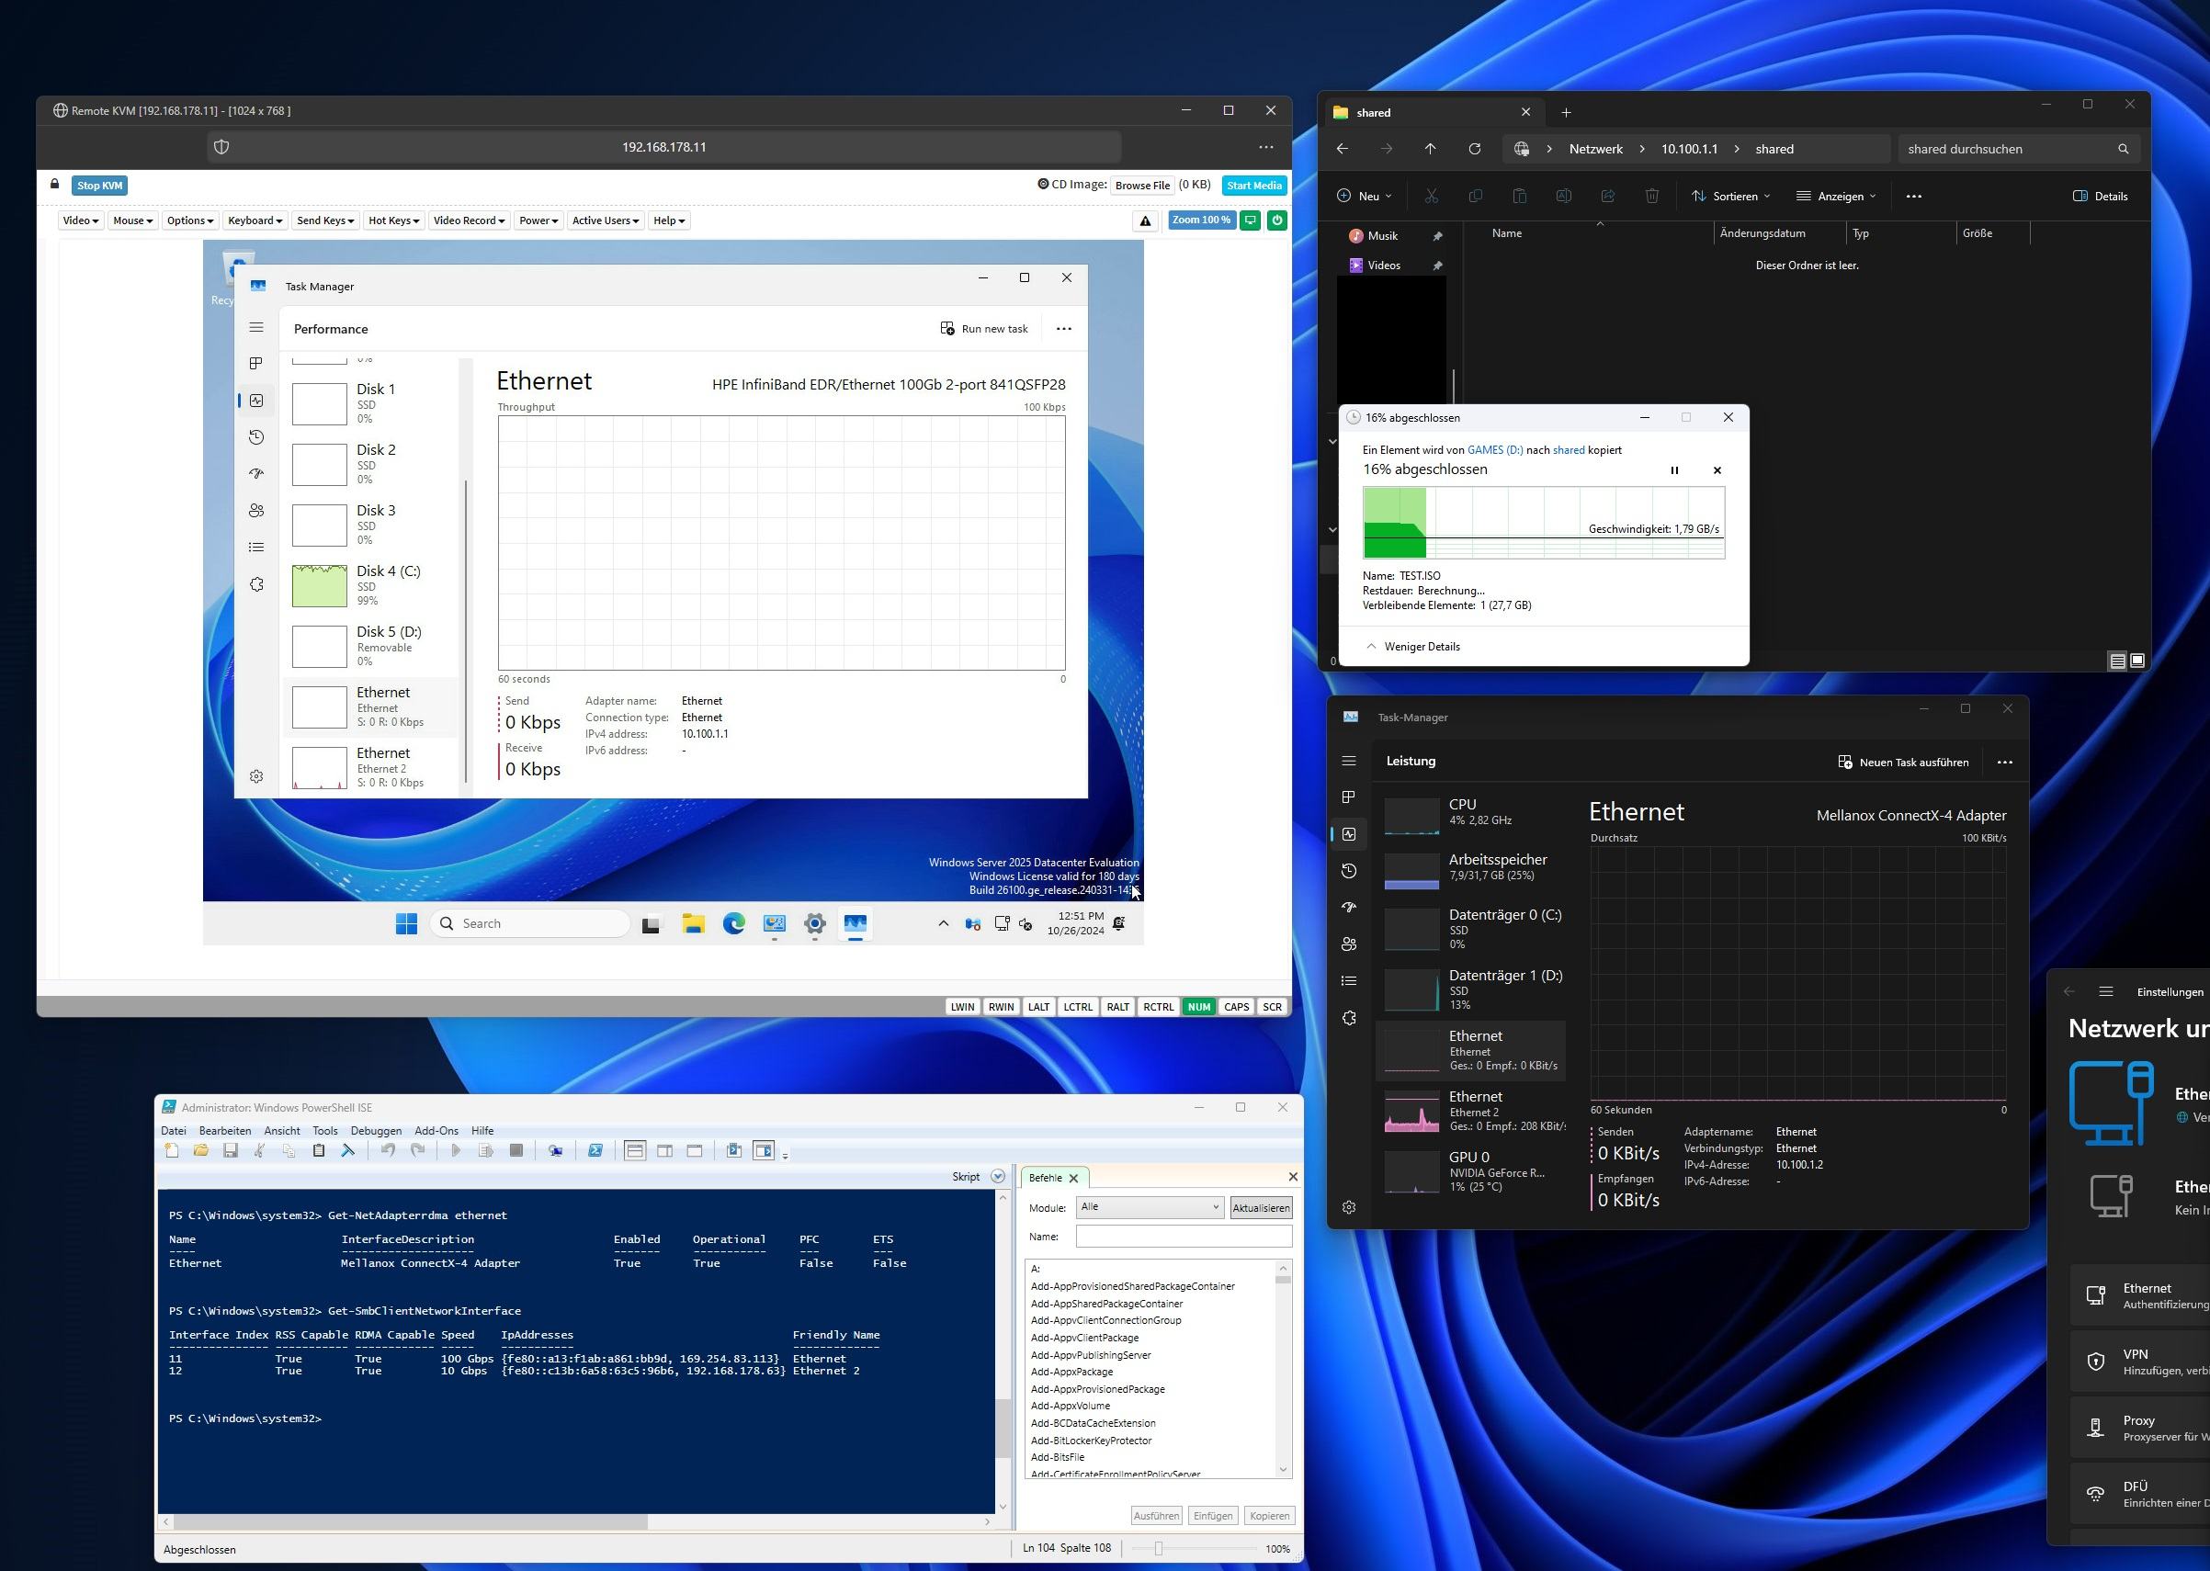Image resolution: width=2210 pixels, height=1571 pixels.
Task: Open App history icon in German Task-Manager sidebar
Action: [1349, 871]
